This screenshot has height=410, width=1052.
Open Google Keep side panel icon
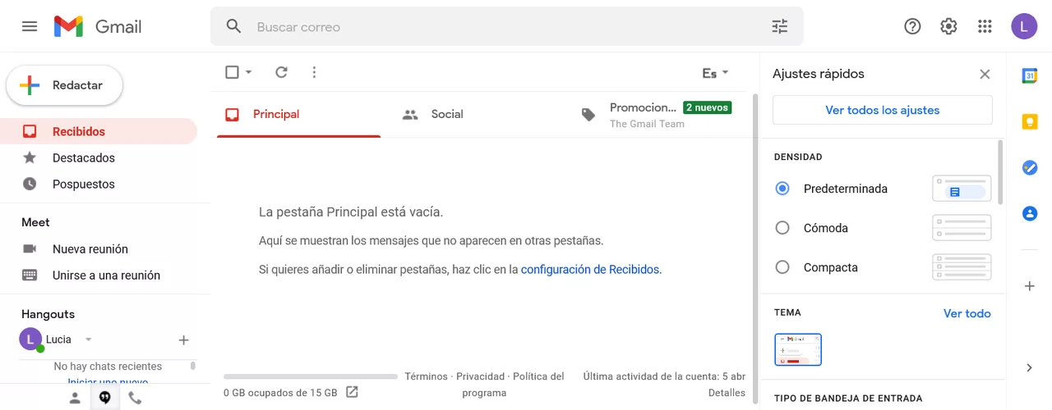pyautogui.click(x=1030, y=121)
